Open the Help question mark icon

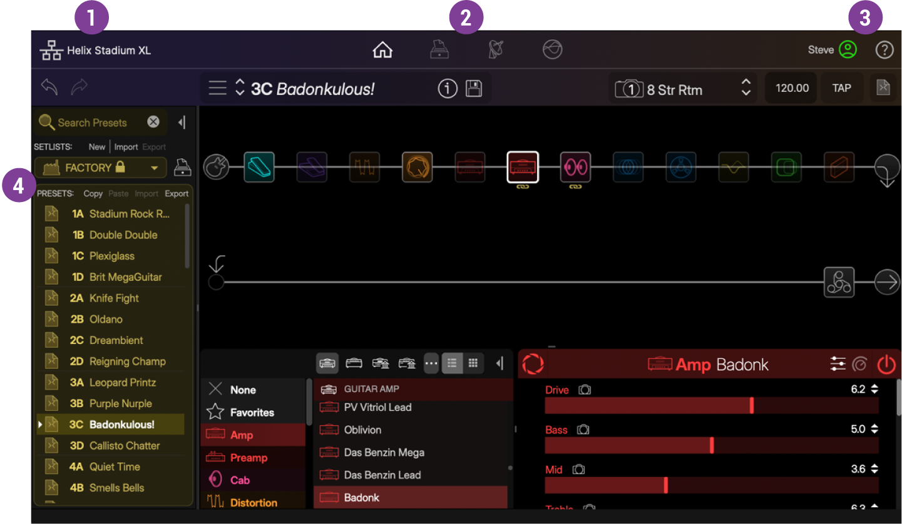click(884, 50)
